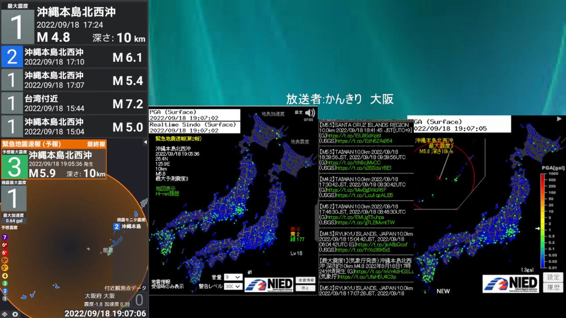566x318 pixels.
Task: Click the PGA (Surface) timestamp box, middle monitor
Action: click(x=195, y=115)
